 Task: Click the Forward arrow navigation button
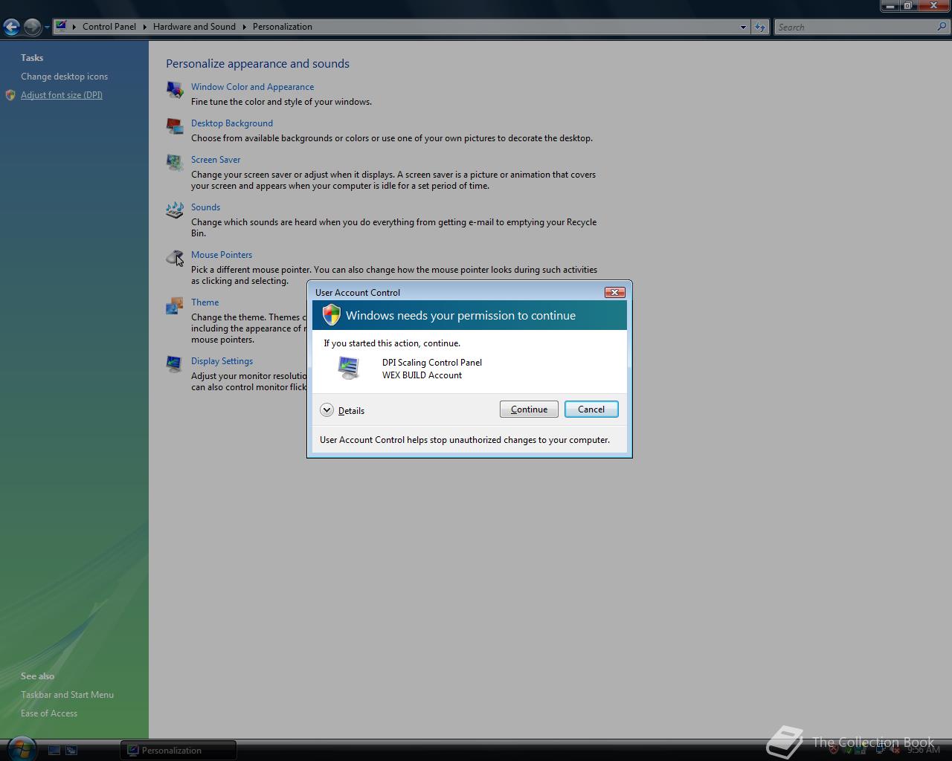coord(32,27)
